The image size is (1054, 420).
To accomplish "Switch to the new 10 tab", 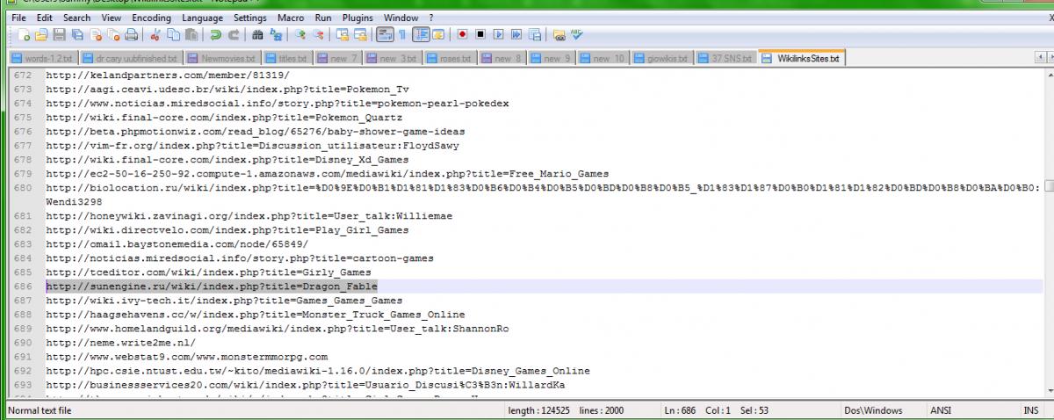I will click(x=603, y=59).
